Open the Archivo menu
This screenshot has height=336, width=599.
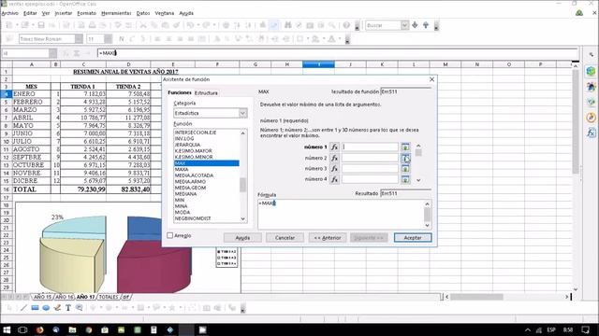9,13
